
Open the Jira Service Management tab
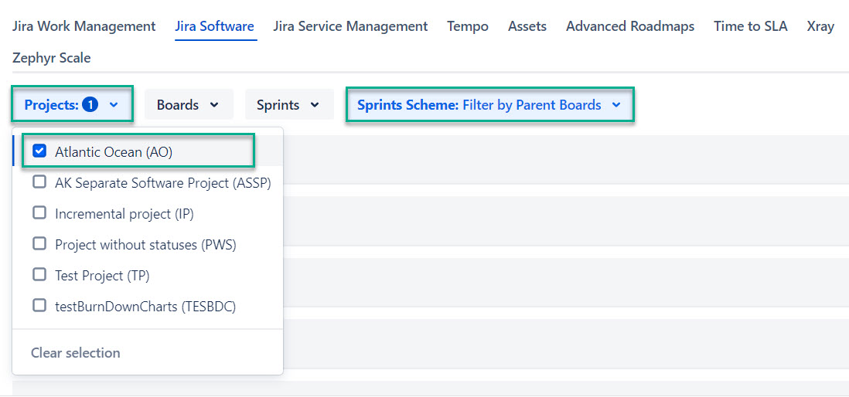click(350, 26)
